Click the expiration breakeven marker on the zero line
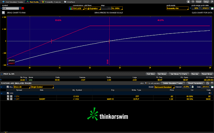Viewport: 214px width, 133px height. tap(51, 41)
